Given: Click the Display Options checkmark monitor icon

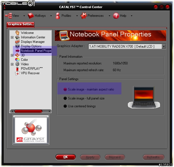Looking at the screenshot, I should 17,46.
